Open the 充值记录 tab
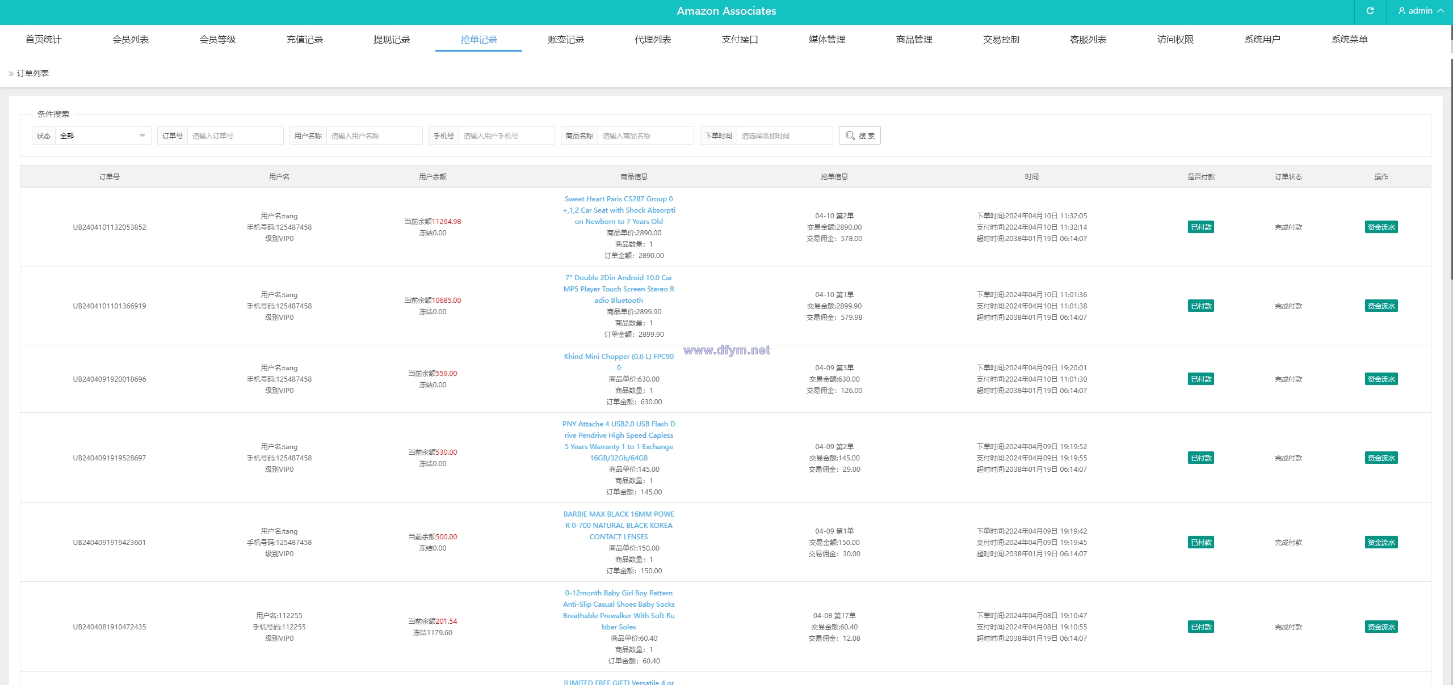1453x685 pixels. tap(305, 39)
